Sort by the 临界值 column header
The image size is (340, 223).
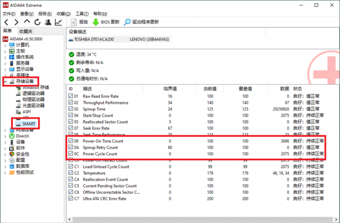click(x=170, y=88)
